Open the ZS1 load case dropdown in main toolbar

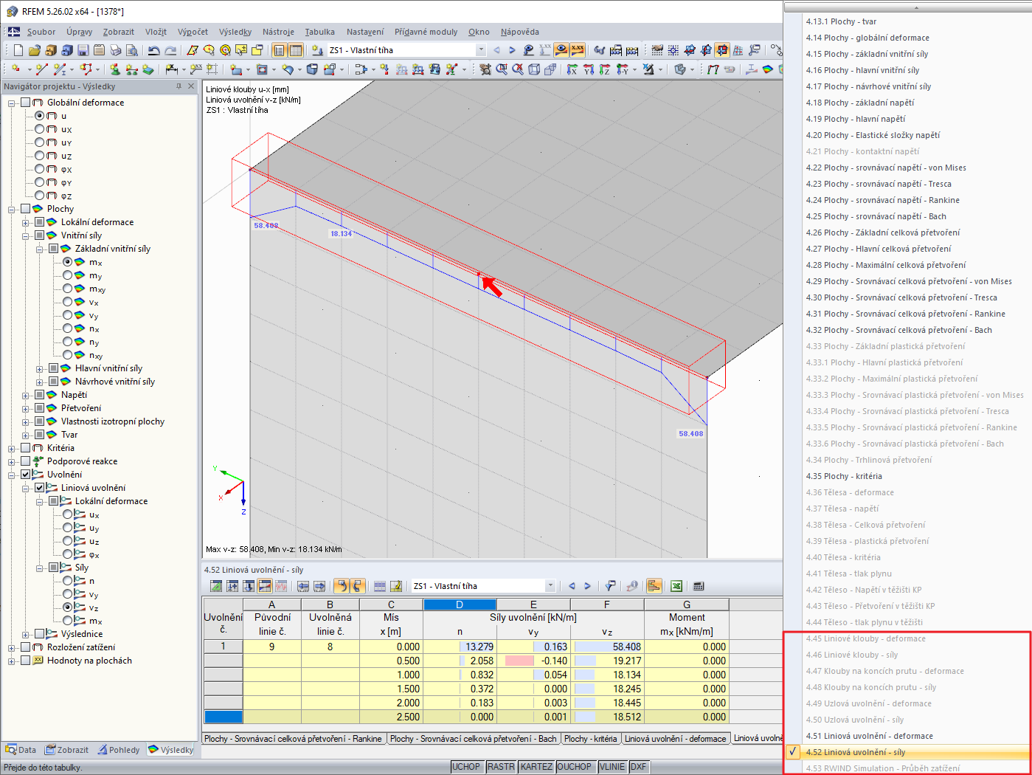(x=481, y=50)
